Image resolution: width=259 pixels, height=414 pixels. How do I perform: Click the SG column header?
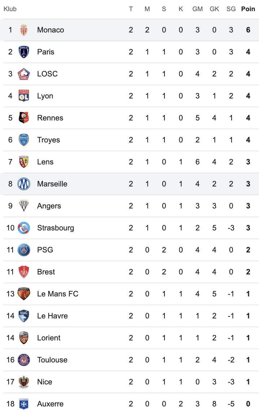[x=231, y=9]
